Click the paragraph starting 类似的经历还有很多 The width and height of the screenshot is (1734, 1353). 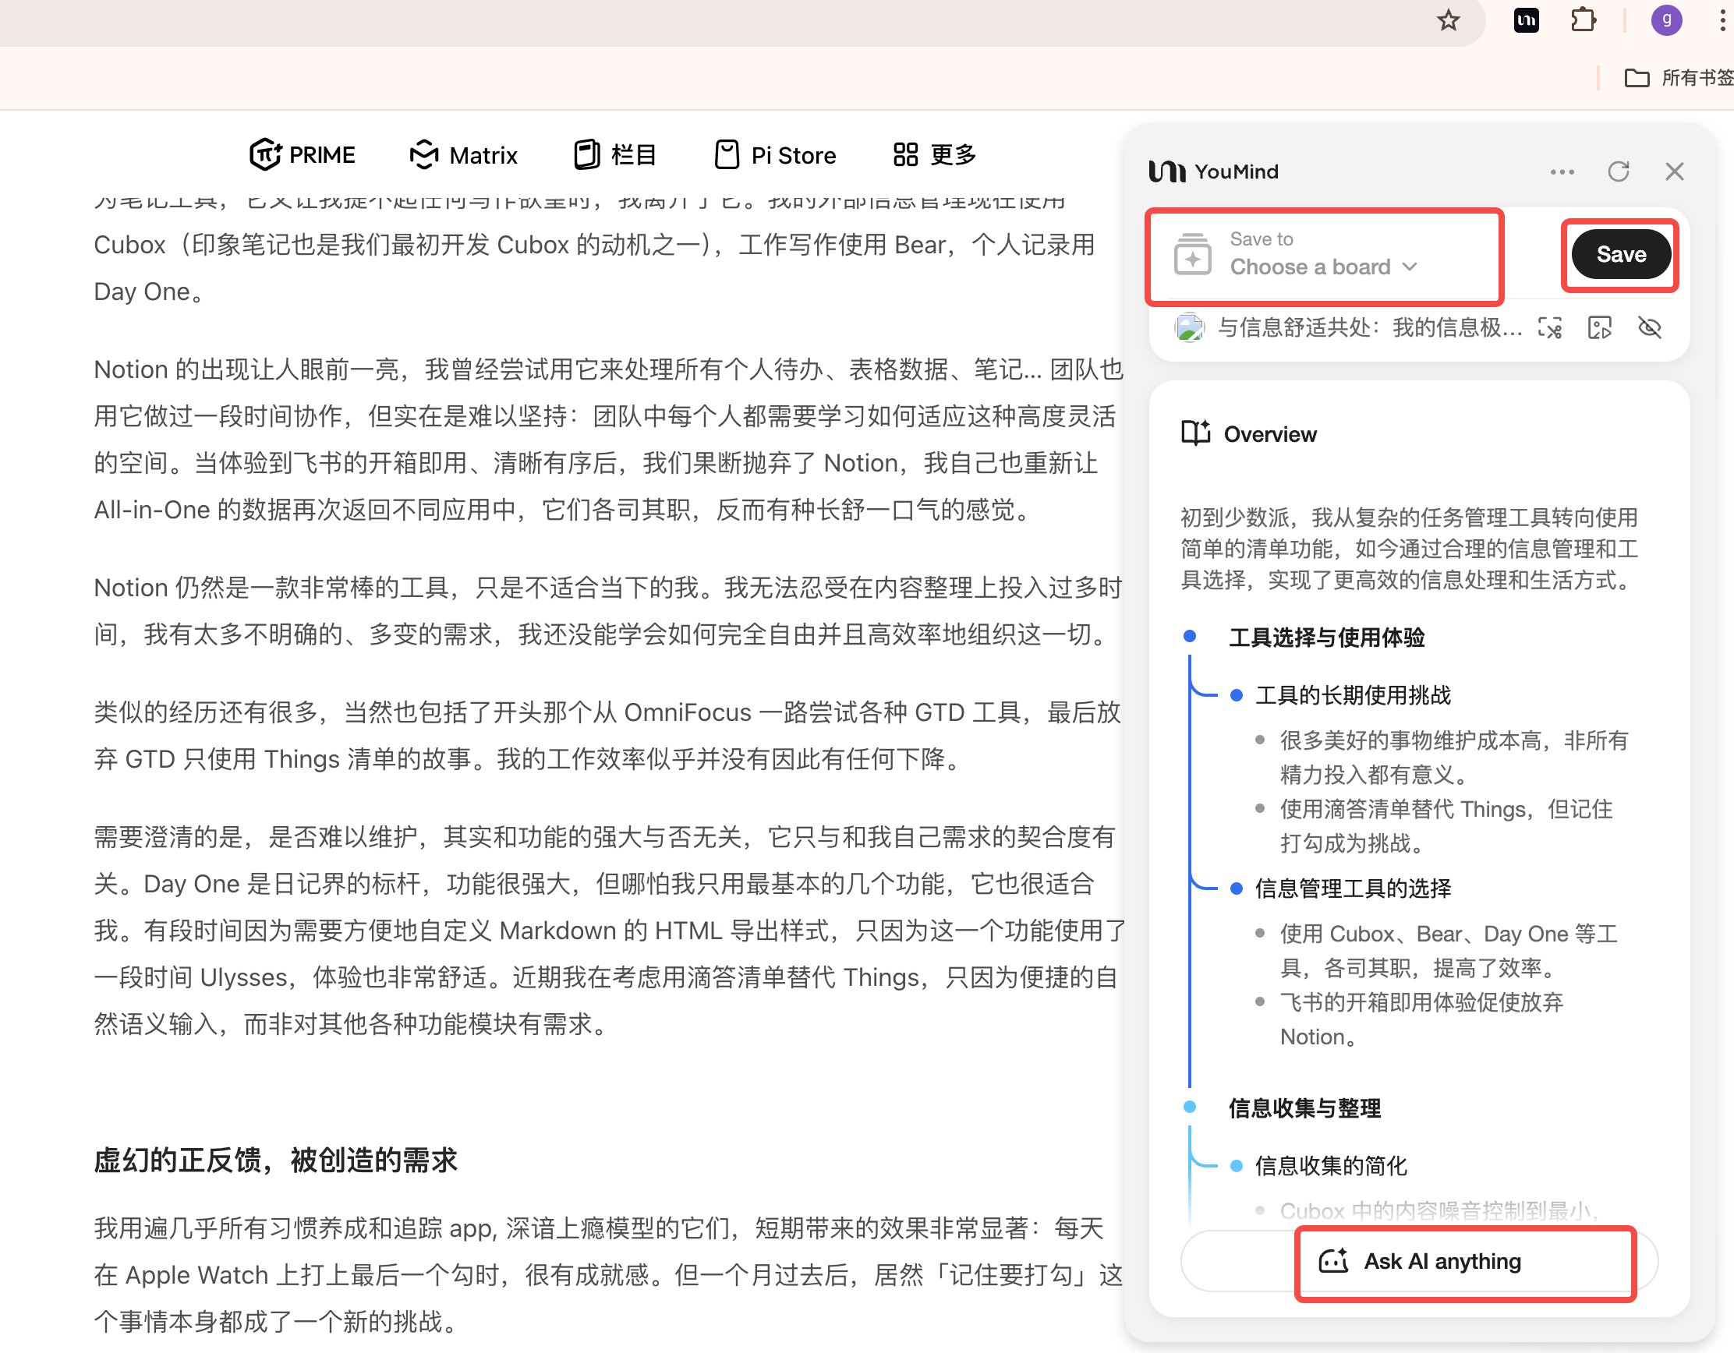[x=607, y=735]
